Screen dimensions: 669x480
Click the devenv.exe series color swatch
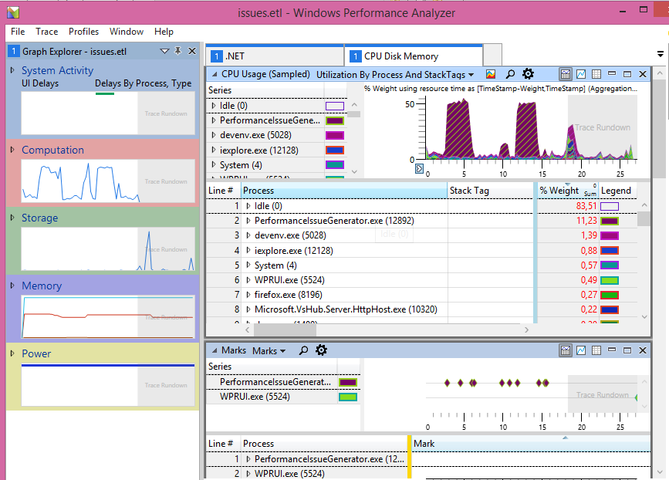(335, 135)
